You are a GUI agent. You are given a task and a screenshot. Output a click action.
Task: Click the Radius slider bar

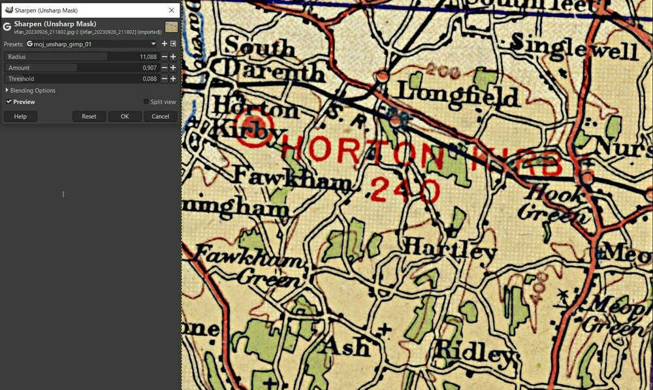pyautogui.click(x=82, y=57)
